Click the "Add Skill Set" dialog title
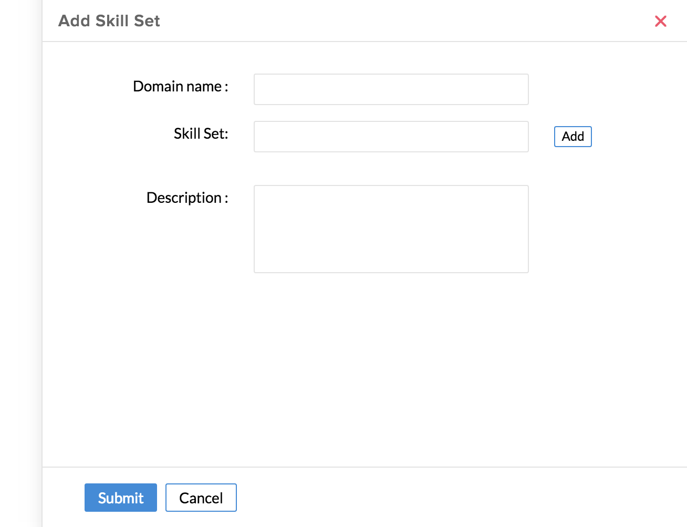Viewport: 687px width, 527px height. (109, 21)
